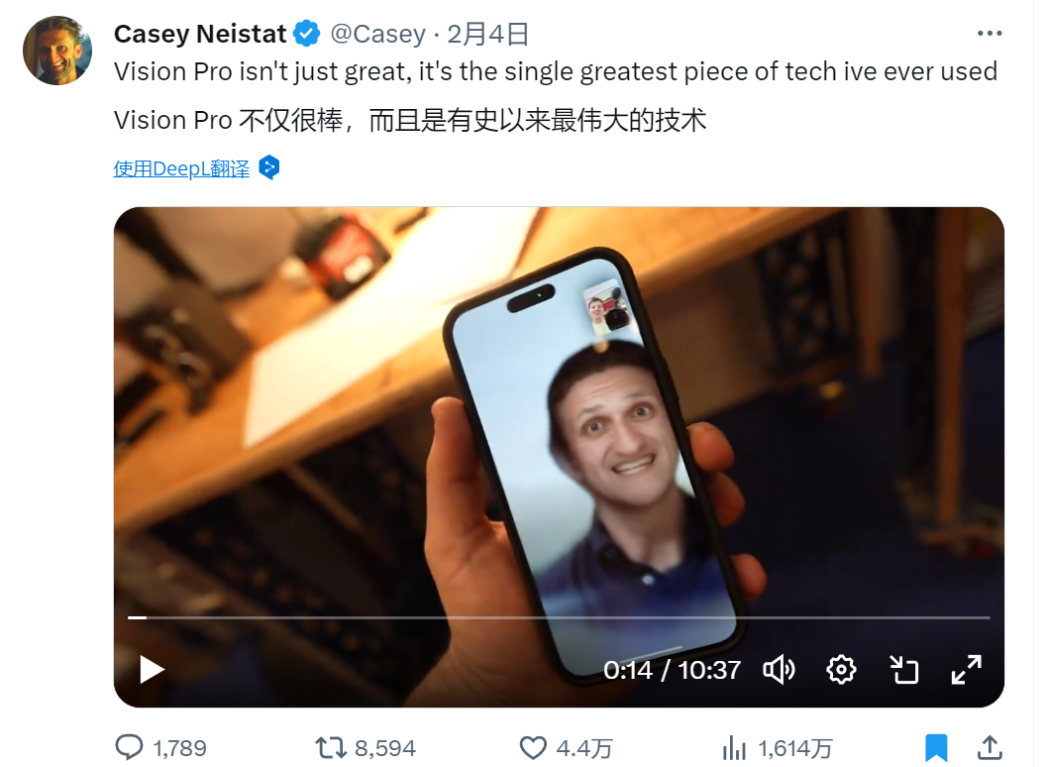The image size is (1046, 767).
Task: Click the 使用DeepL翻译 translate link
Action: 181,168
